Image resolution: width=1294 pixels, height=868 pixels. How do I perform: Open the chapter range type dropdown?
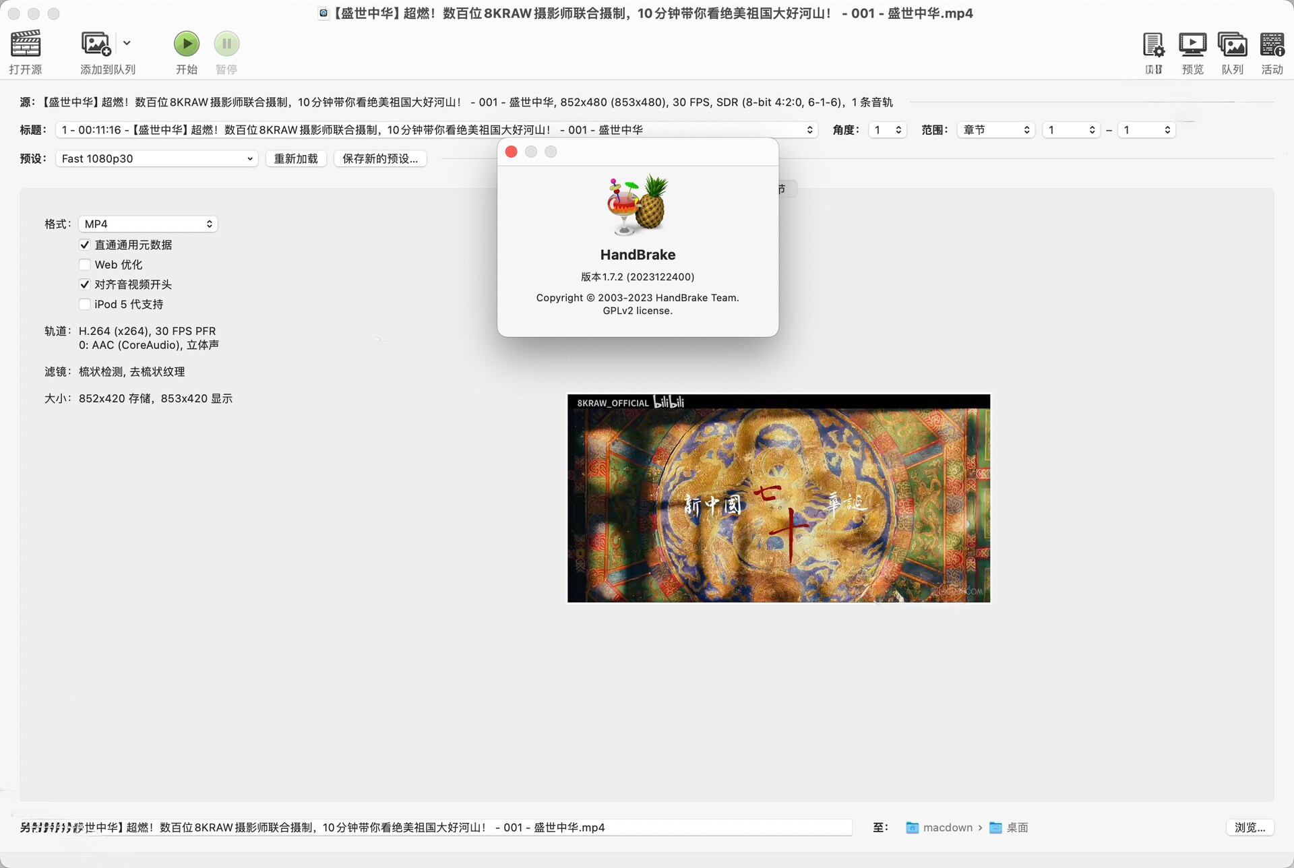[995, 130]
